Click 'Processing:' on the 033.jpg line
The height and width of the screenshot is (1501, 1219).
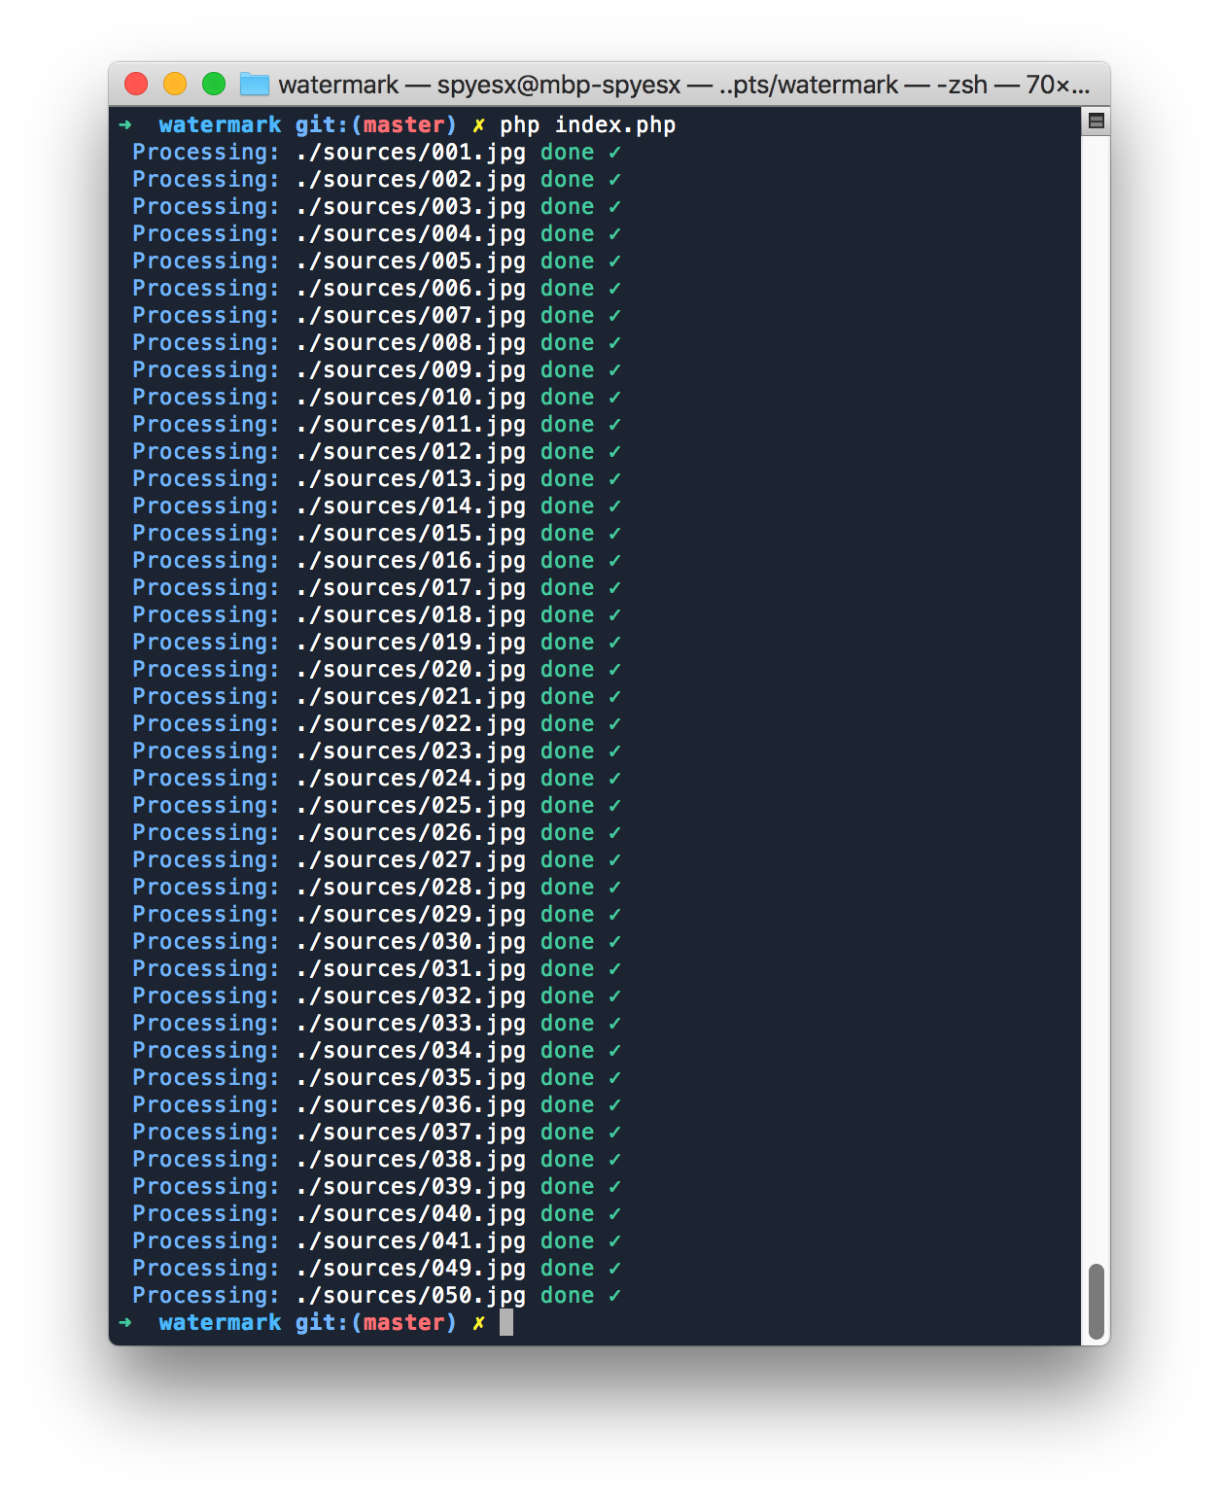point(206,1024)
